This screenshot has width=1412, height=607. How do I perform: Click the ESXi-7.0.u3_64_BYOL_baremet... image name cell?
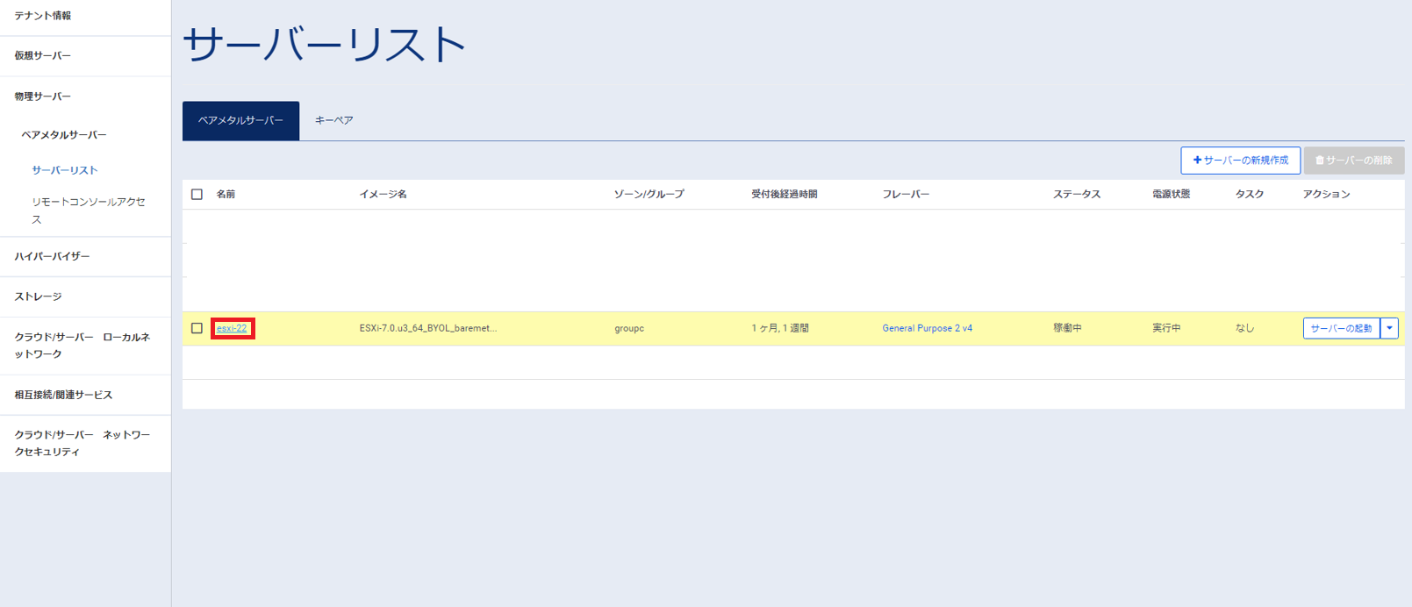428,328
